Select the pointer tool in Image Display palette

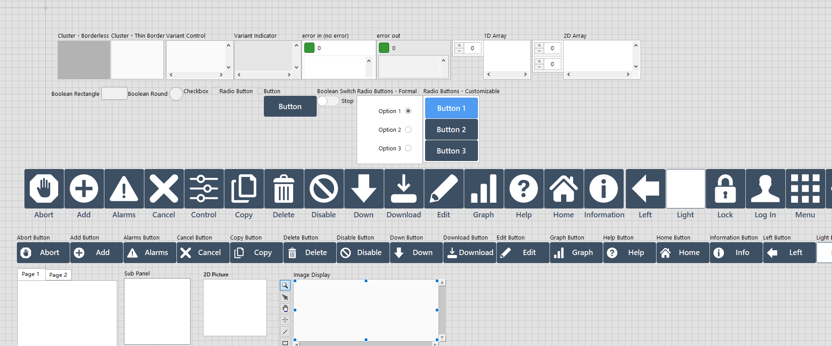pos(285,297)
